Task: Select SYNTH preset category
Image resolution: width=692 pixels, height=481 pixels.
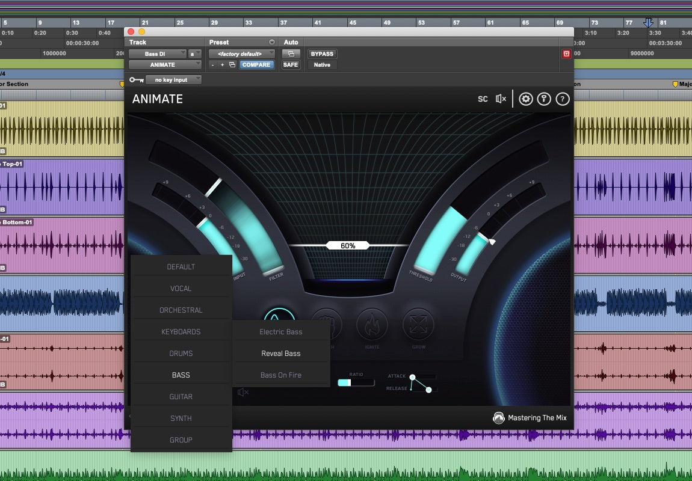Action: [181, 418]
